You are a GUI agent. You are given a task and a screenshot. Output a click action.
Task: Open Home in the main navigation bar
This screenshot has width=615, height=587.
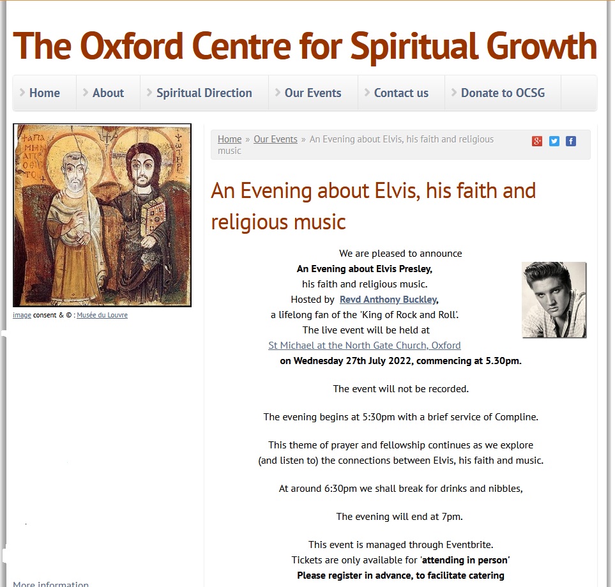[44, 93]
